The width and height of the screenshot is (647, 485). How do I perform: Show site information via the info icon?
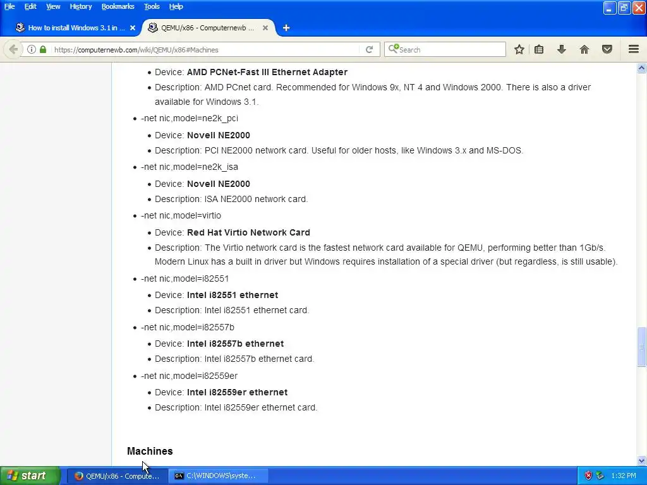pyautogui.click(x=32, y=49)
